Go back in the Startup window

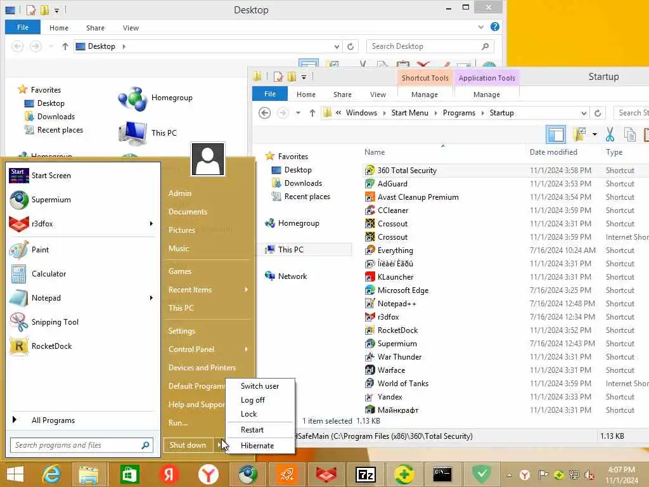pos(264,113)
